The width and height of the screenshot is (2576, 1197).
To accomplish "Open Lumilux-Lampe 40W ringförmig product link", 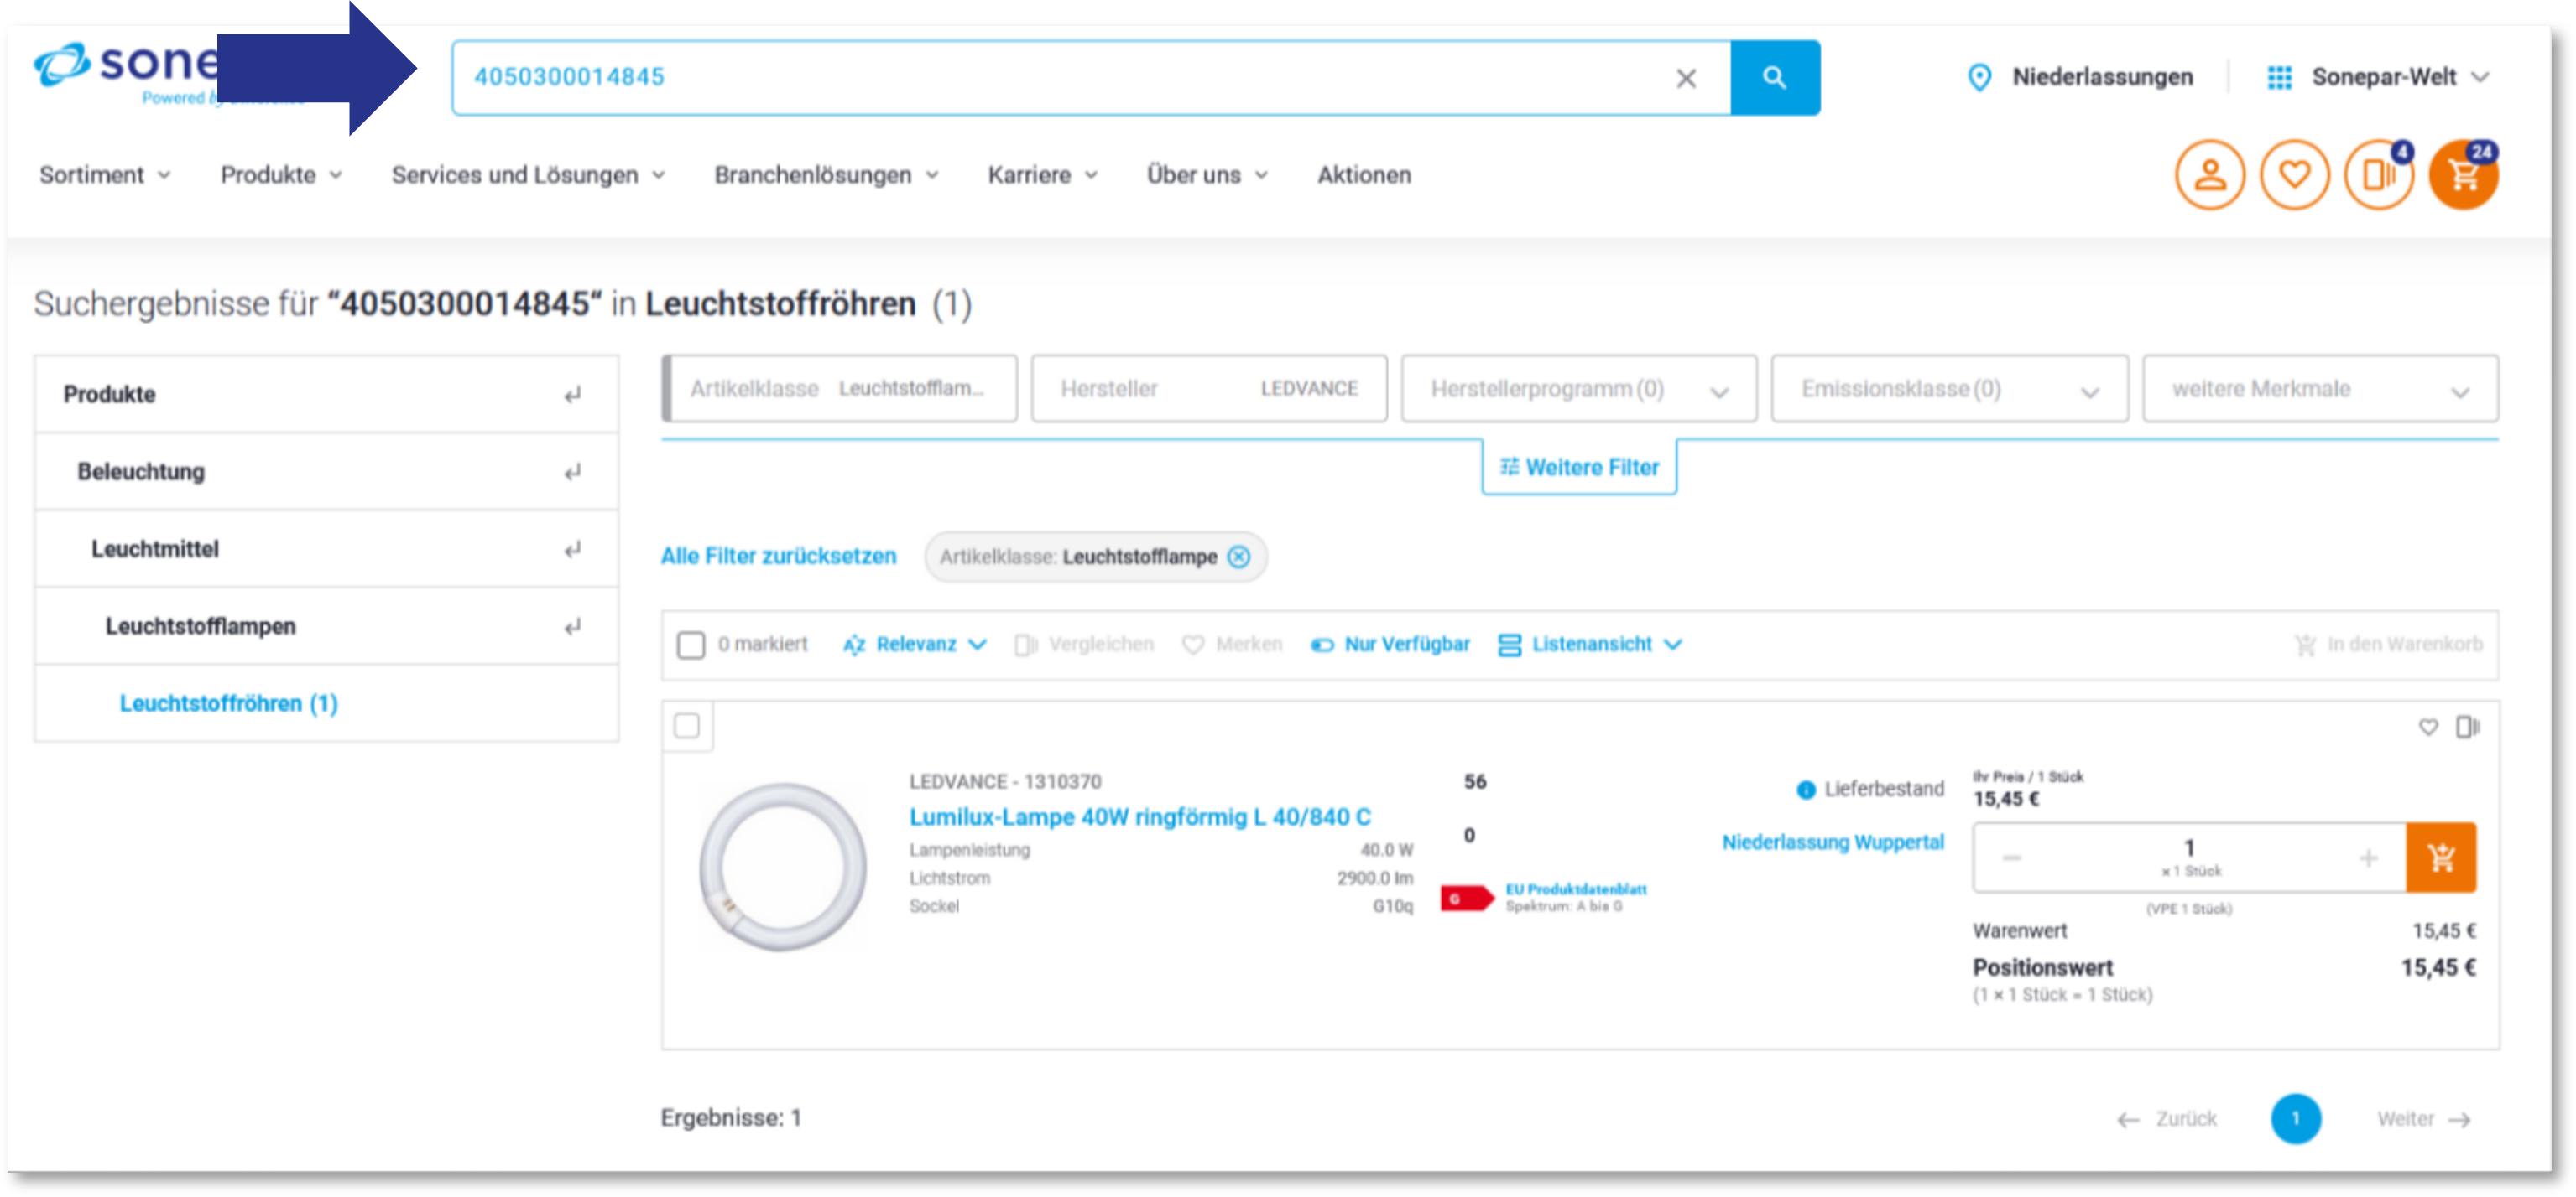I will 1140,817.
